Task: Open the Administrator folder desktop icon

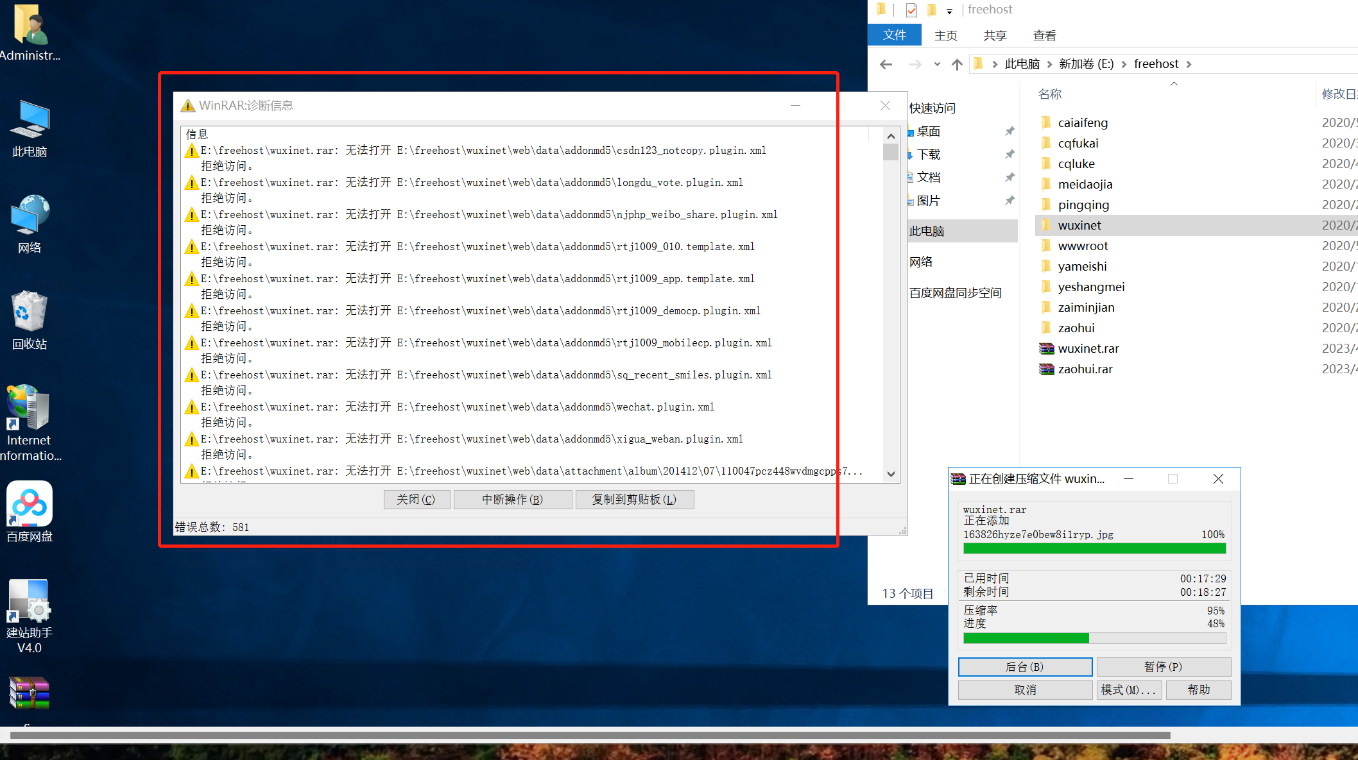Action: tap(30, 33)
